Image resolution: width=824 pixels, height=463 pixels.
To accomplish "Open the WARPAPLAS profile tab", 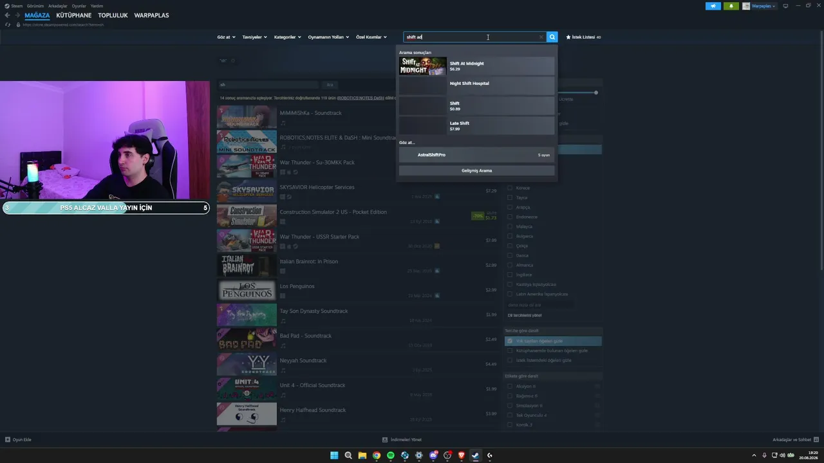I will (151, 15).
